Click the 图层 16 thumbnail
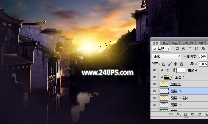 click(164, 91)
